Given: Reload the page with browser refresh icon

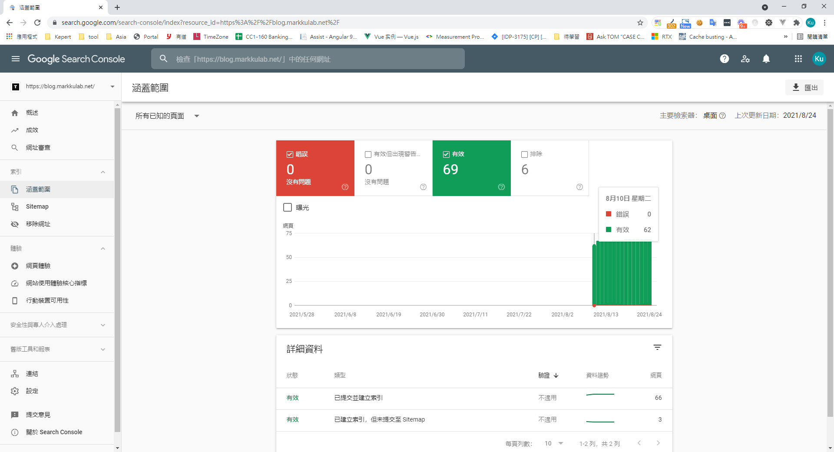Looking at the screenshot, I should pyautogui.click(x=37, y=23).
